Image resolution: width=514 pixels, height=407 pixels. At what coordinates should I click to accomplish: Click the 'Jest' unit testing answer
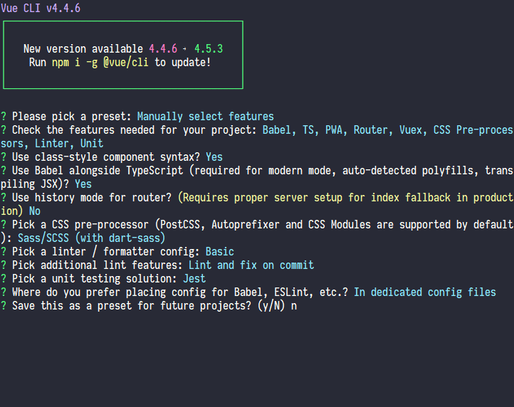coord(194,278)
